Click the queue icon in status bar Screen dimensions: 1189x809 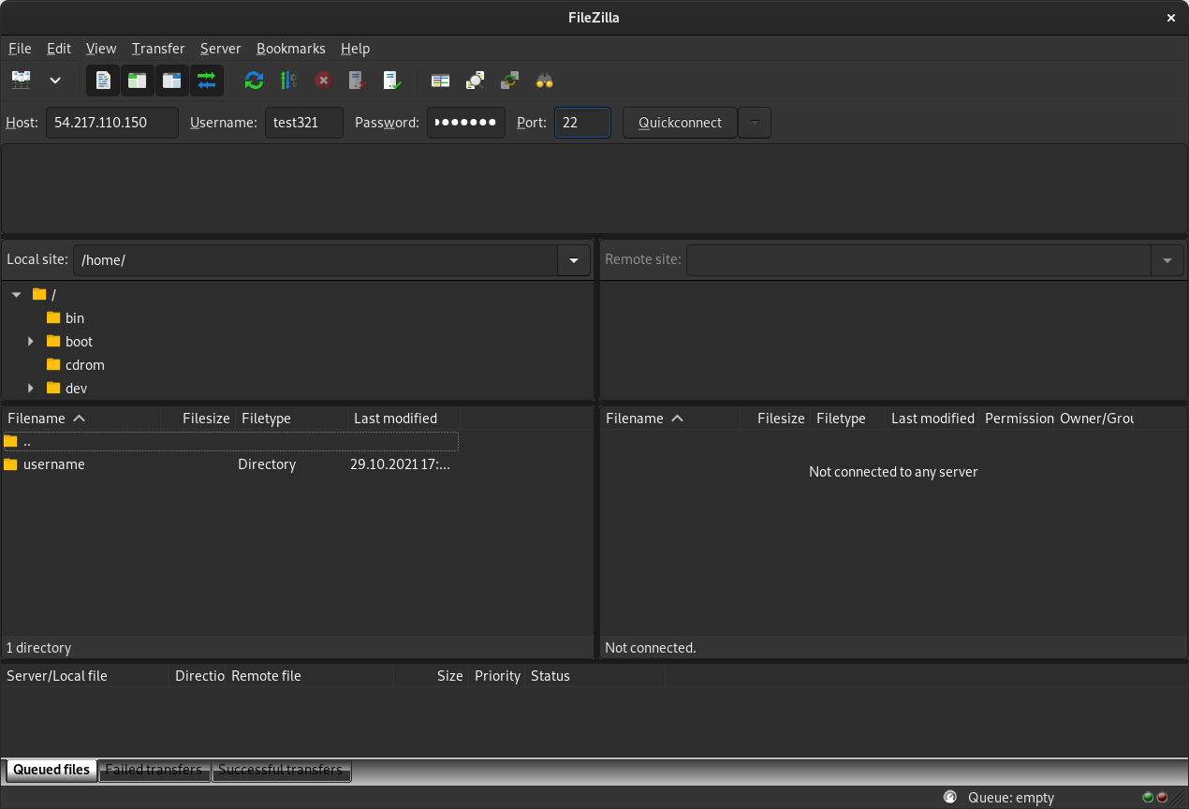click(950, 798)
